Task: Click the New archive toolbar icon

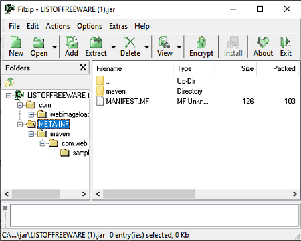Action: [x=16, y=42]
